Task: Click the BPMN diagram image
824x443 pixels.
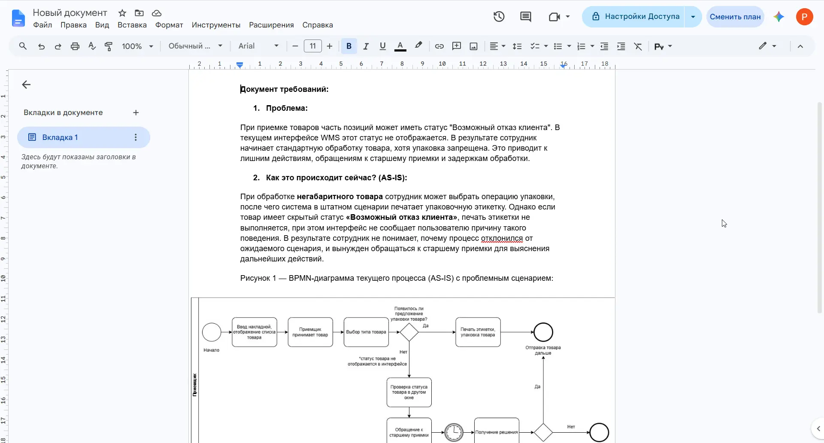Action: click(x=403, y=370)
